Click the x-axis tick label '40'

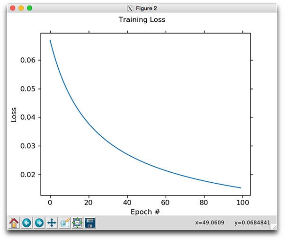[x=127, y=202]
